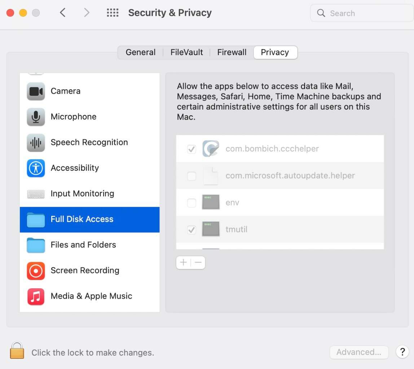Viewport: 414px width, 369px height.
Task: Toggle the com.microsoft.autoupdate.helper checkbox
Action: tap(191, 176)
